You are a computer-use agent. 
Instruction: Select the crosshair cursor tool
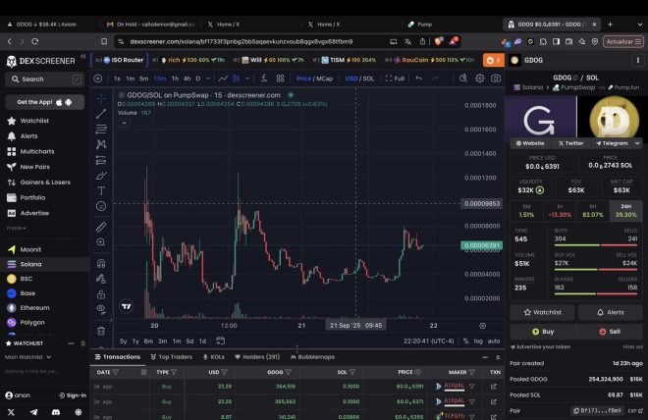point(101,98)
